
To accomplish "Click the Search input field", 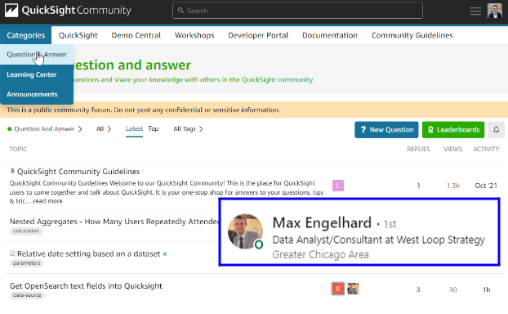I will (297, 11).
